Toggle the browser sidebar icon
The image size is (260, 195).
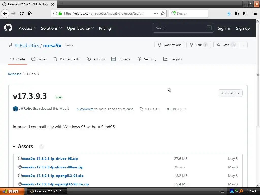tap(245, 13)
